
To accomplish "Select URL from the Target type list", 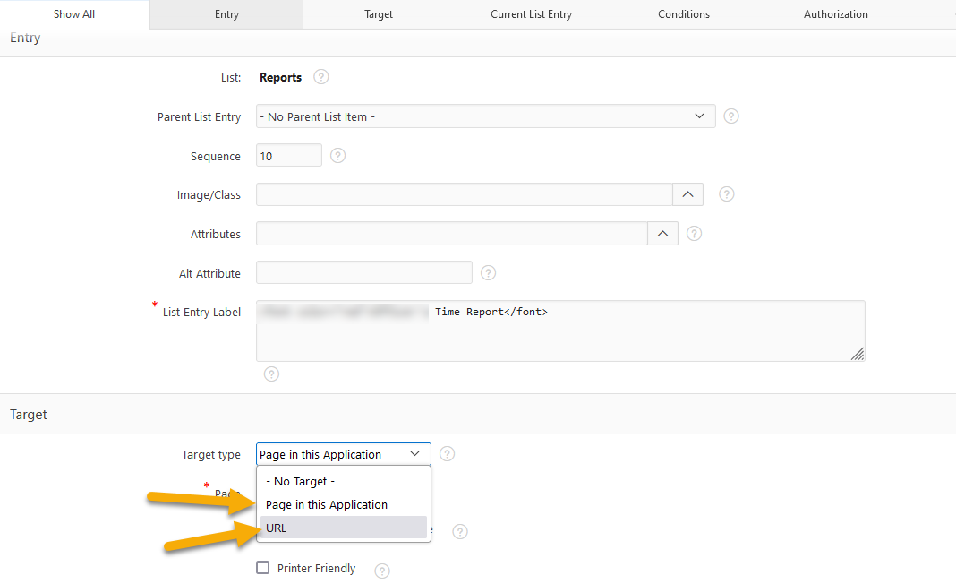I will (277, 528).
